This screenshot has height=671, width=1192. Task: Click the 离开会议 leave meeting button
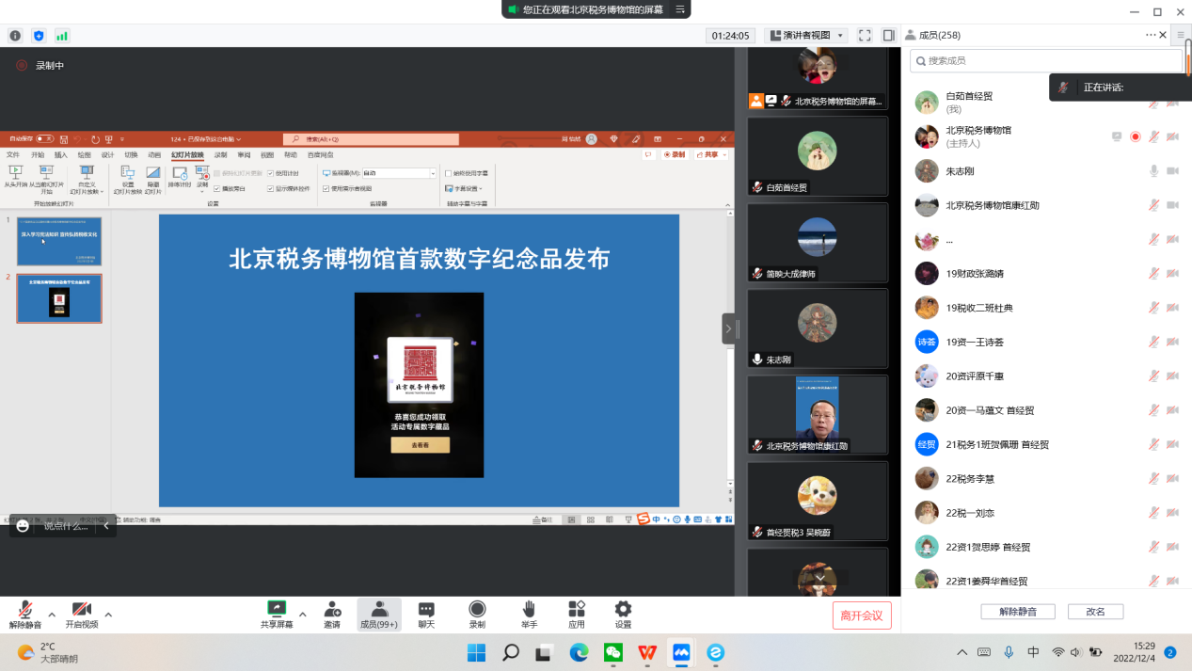click(x=861, y=615)
